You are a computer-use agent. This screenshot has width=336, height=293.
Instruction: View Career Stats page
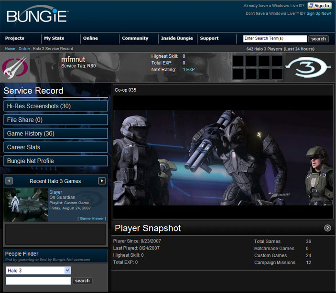click(55, 147)
